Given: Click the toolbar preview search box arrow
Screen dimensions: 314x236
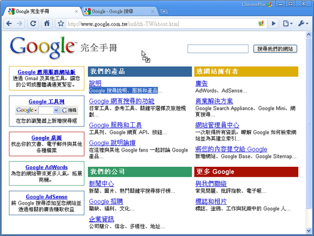Looking at the screenshot, I should pos(56,110).
